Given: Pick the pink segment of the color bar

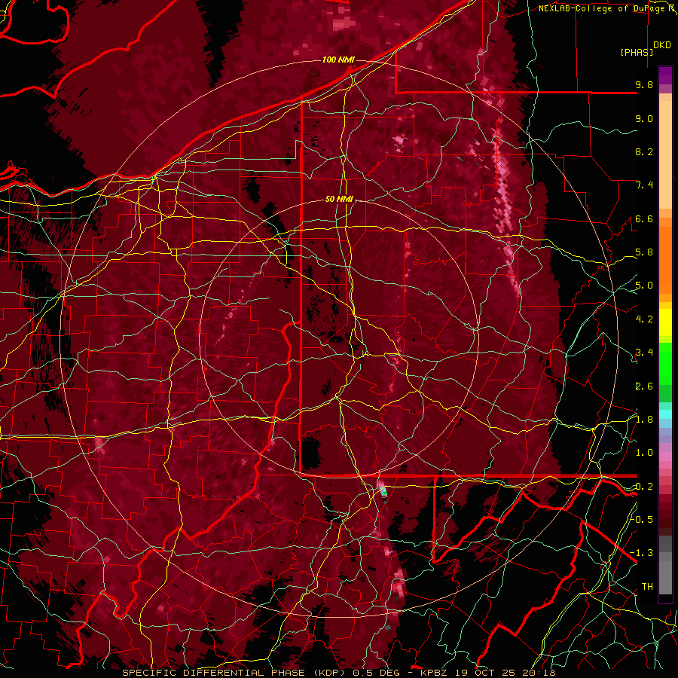Looking at the screenshot, I should [x=665, y=457].
